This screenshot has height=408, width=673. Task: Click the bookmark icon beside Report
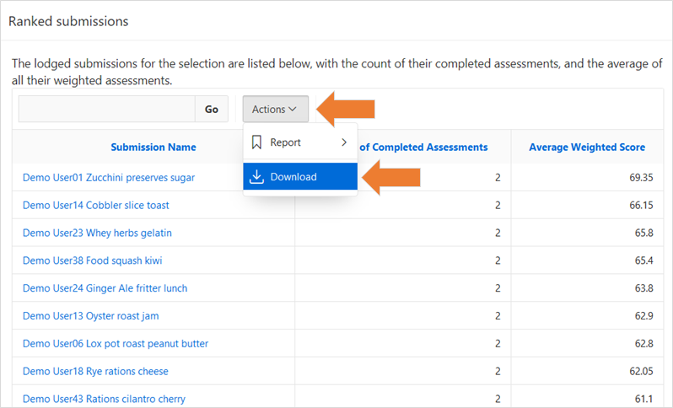(x=257, y=142)
